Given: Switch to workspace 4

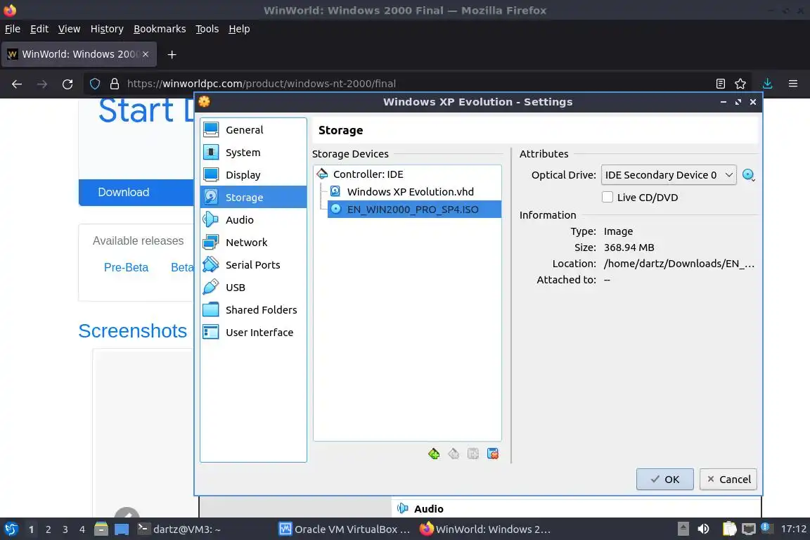Looking at the screenshot, I should [x=82, y=529].
